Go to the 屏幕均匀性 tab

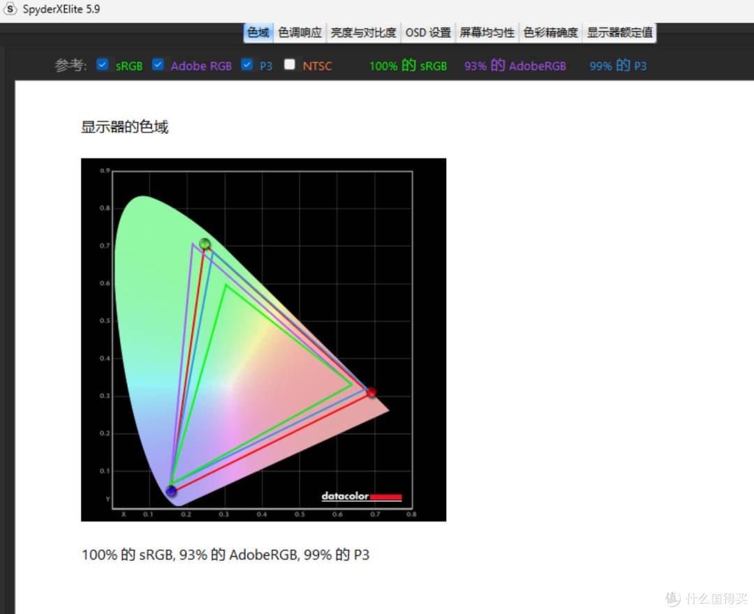487,33
